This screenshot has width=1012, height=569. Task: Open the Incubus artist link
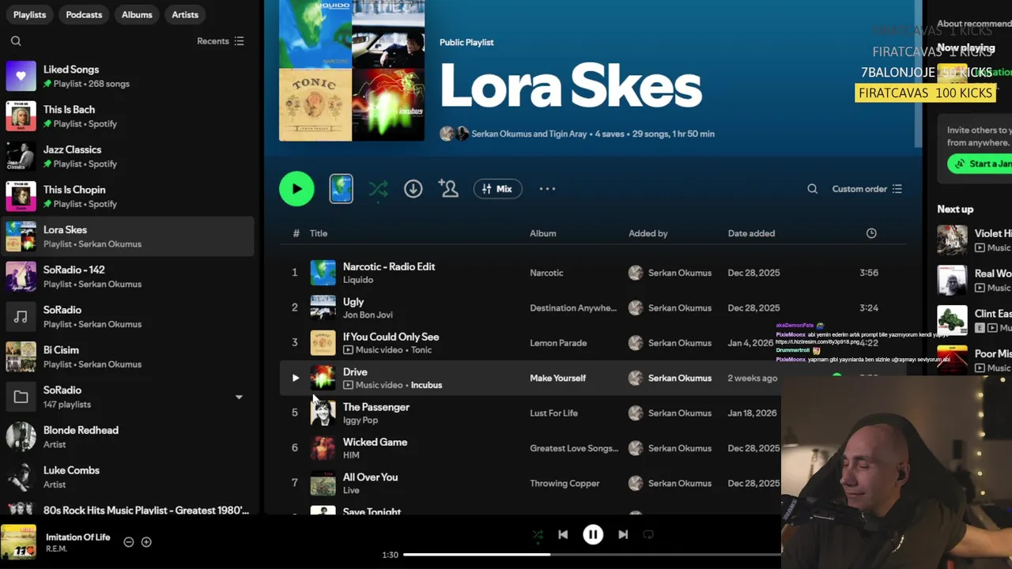tap(426, 385)
